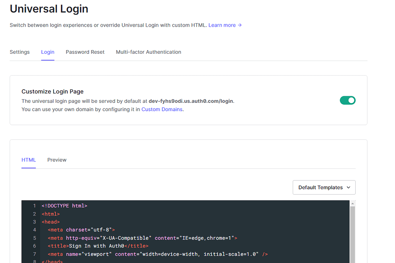The width and height of the screenshot is (395, 263).
Task: Open the Custom Domains link
Action: (162, 109)
